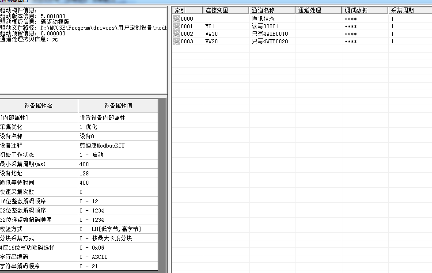
Task: Select the connected variable M01 cell
Action: coord(225,27)
